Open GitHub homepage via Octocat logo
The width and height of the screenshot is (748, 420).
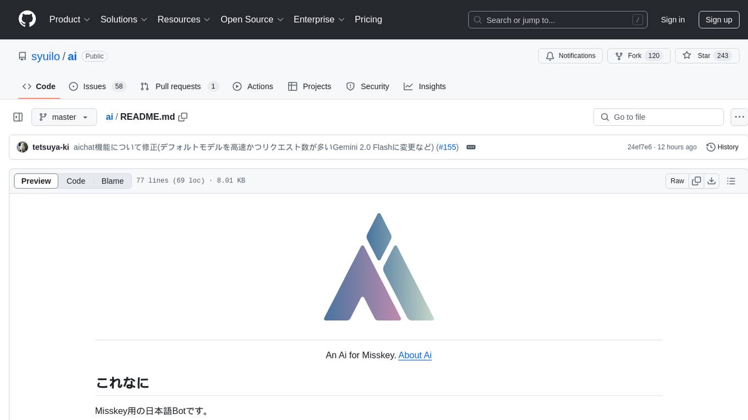(x=27, y=19)
